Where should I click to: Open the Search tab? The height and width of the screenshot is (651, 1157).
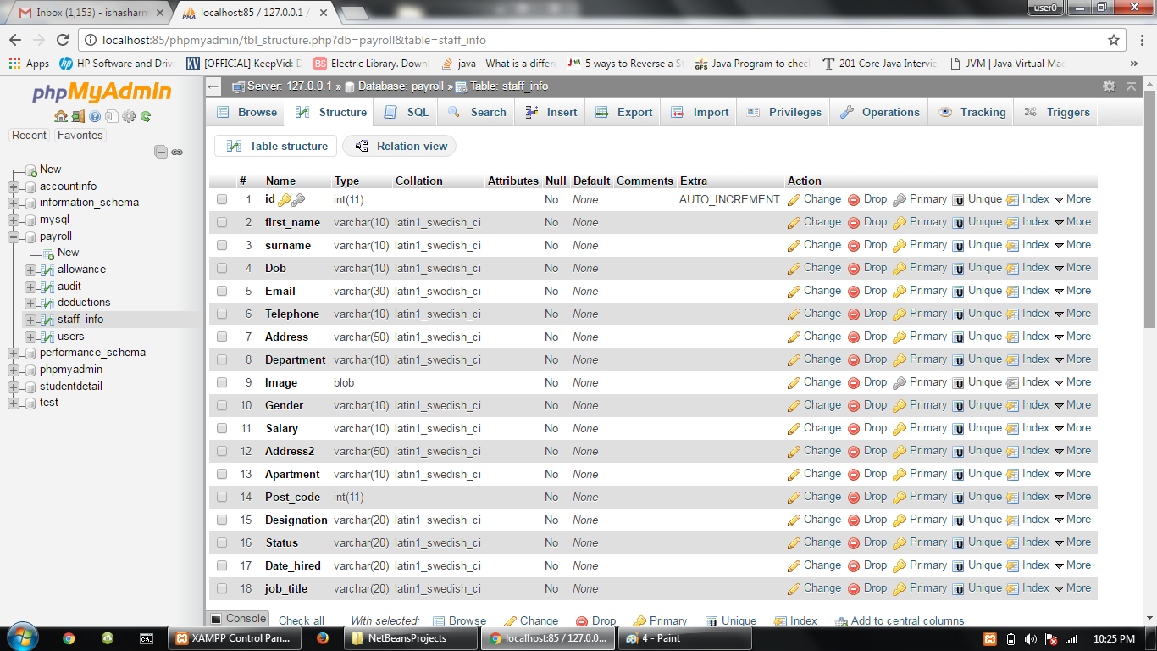477,112
